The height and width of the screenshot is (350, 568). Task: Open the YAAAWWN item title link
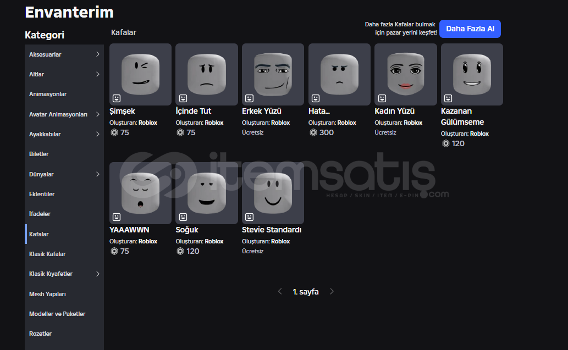tap(129, 230)
